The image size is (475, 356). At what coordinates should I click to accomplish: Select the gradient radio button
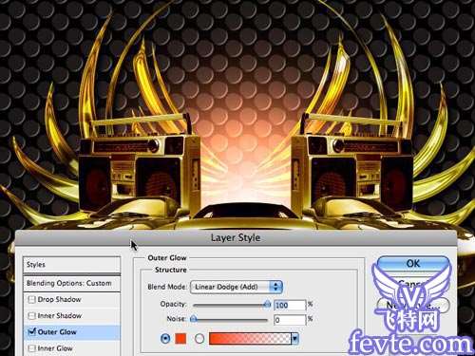pyautogui.click(x=199, y=339)
